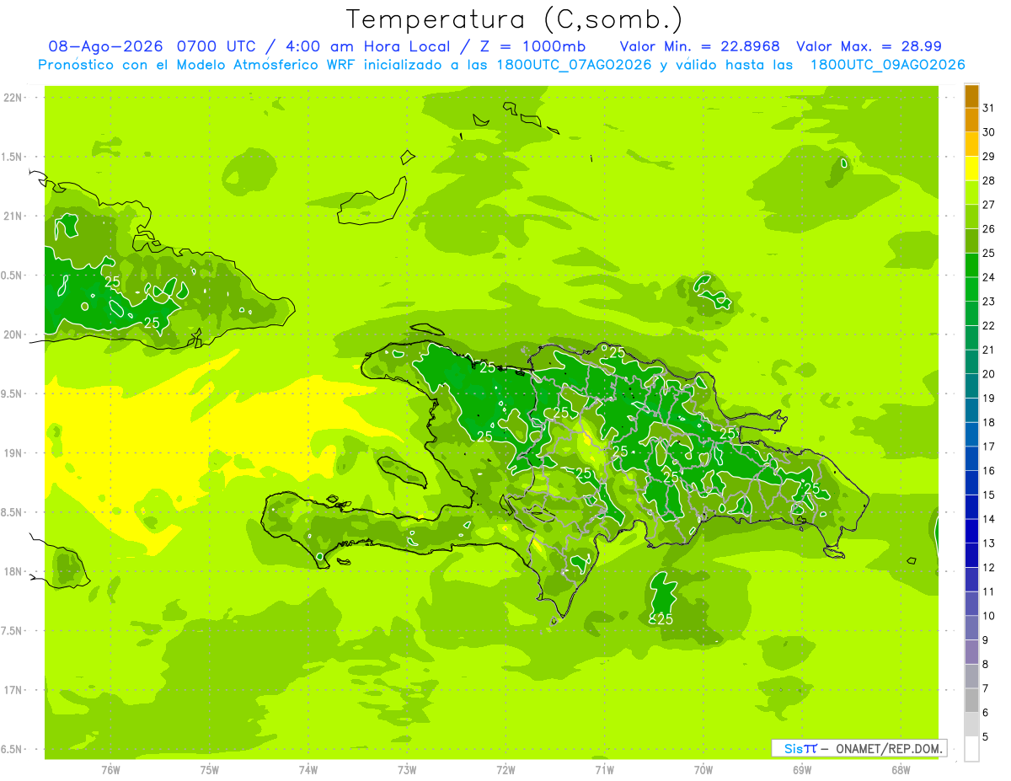The height and width of the screenshot is (781, 1011).
Task: Click the longitude label '73W'
Action: [x=407, y=770]
